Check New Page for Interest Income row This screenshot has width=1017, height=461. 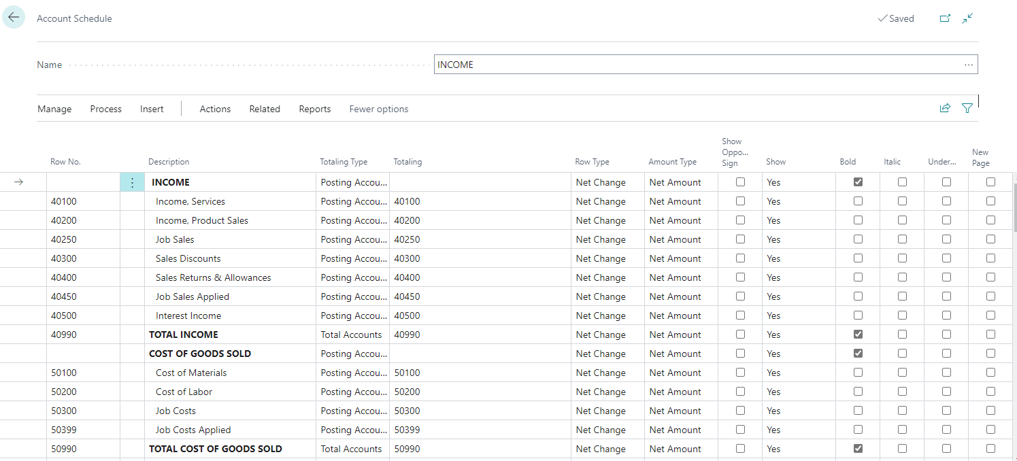pos(990,315)
